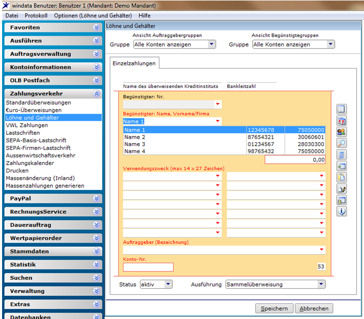
Task: Click the Begünstigter Name field with Name 1
Action: pos(172,121)
